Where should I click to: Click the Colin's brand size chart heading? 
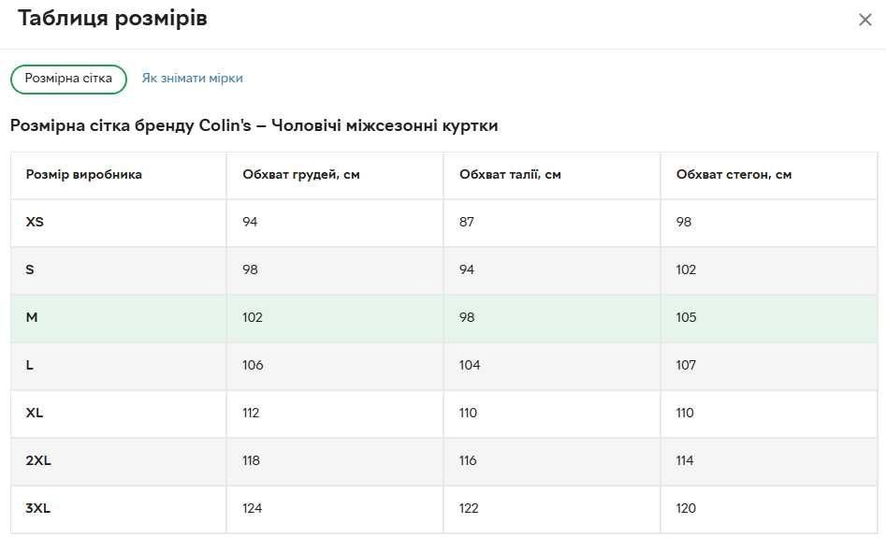coord(254,126)
